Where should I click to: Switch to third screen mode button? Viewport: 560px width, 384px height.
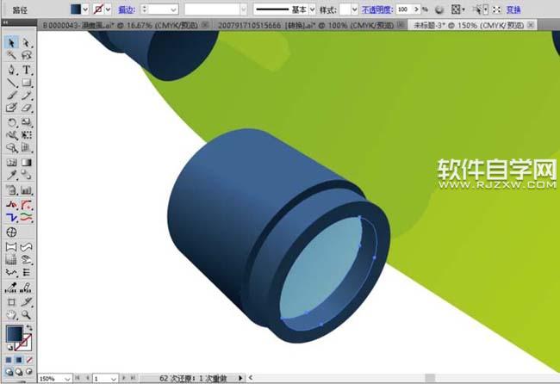pyautogui.click(x=29, y=372)
